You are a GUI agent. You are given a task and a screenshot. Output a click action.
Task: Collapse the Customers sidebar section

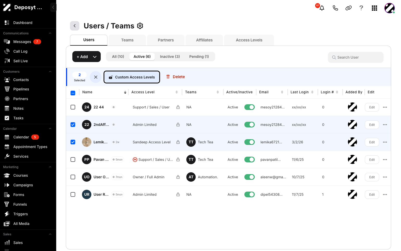[50, 72]
